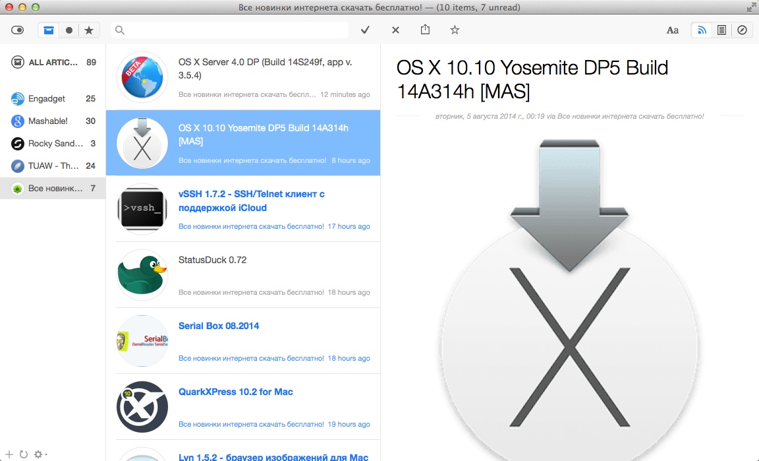The width and height of the screenshot is (759, 461).
Task: Switch to text reader view mode
Action: [721, 30]
